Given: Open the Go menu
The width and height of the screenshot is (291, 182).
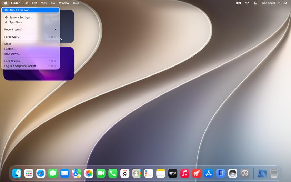Looking at the screenshot, I should pyautogui.click(x=53, y=3).
